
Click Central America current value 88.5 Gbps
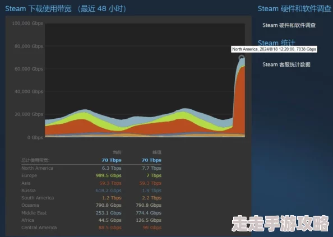[x=110, y=227]
